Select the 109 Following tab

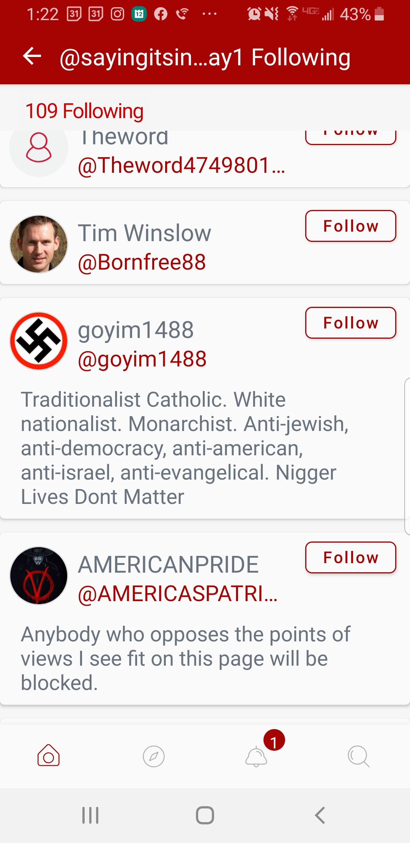tap(84, 111)
